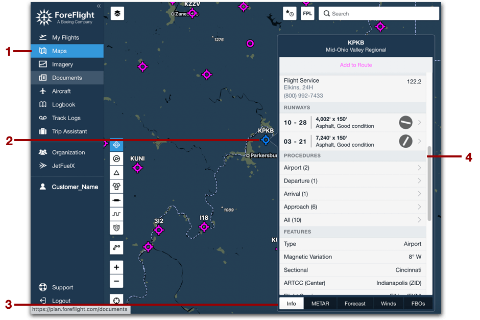
Task: Select the KUNI airport marker
Action: tap(137, 168)
